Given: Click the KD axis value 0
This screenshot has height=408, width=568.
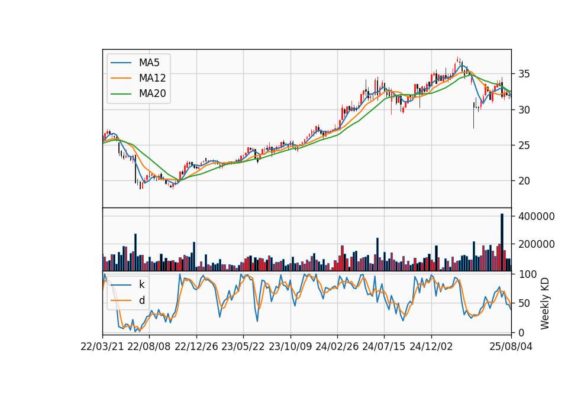Looking at the screenshot, I should [x=521, y=332].
